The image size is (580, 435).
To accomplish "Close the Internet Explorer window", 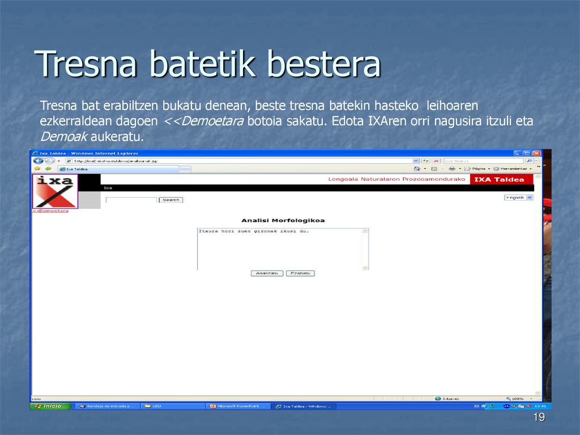I will click(537, 153).
